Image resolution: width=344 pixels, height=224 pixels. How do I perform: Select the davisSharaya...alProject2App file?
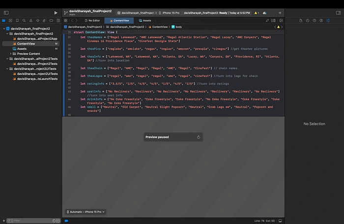tap(35, 39)
